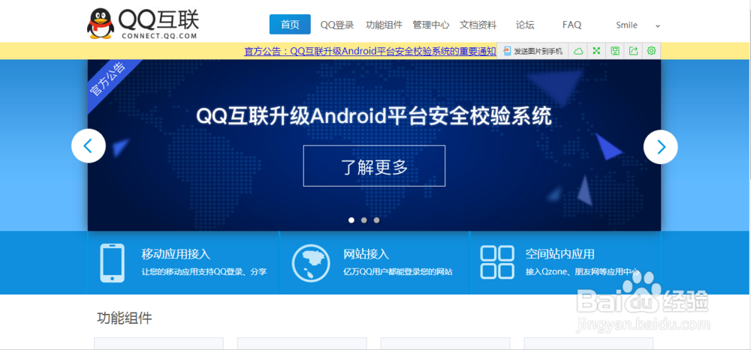Click the 功能组件 section heading
This screenshot has height=350, width=751.
tap(125, 318)
